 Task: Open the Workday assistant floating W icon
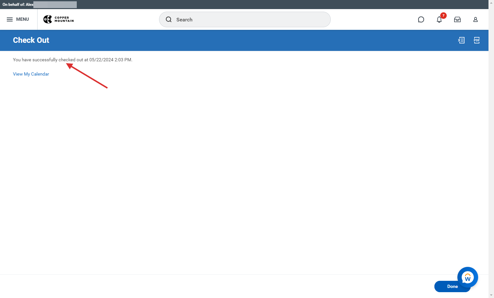468,277
